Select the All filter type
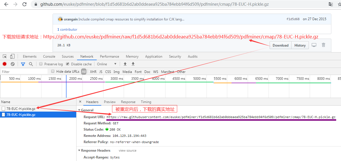The image size is (341, 161). click(84, 72)
